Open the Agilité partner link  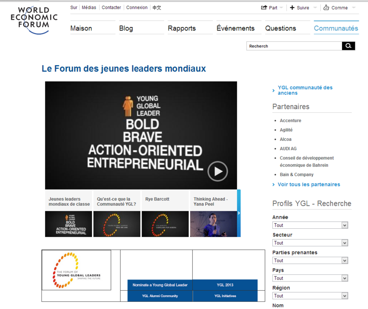coord(286,130)
